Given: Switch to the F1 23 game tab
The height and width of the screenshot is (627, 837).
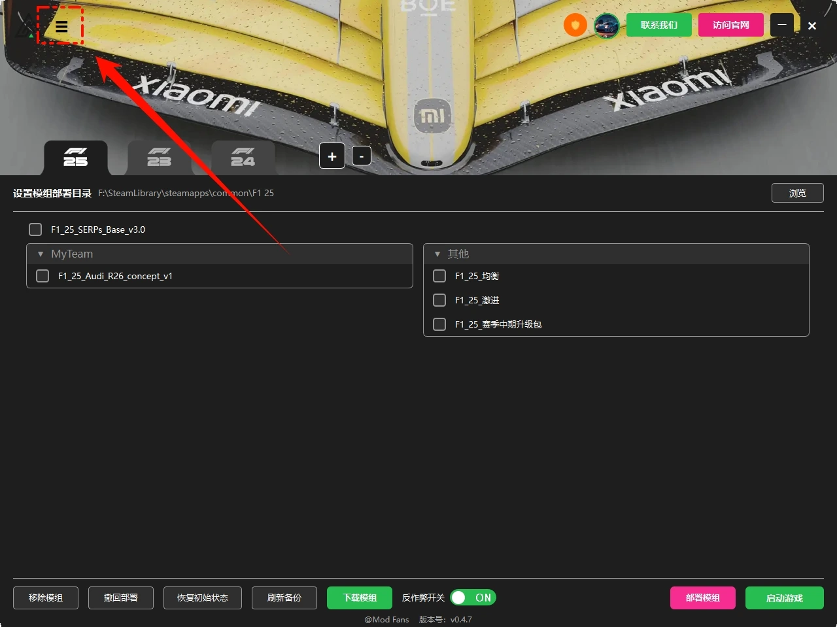Looking at the screenshot, I should point(159,158).
